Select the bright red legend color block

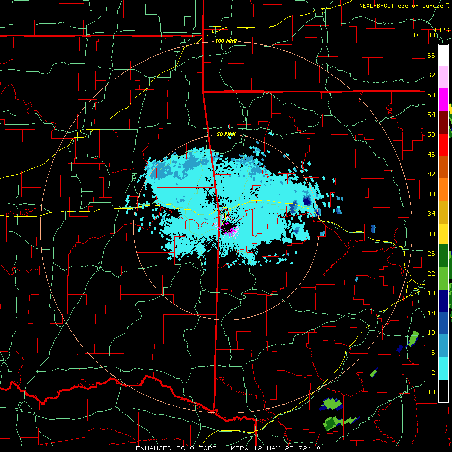click(443, 145)
